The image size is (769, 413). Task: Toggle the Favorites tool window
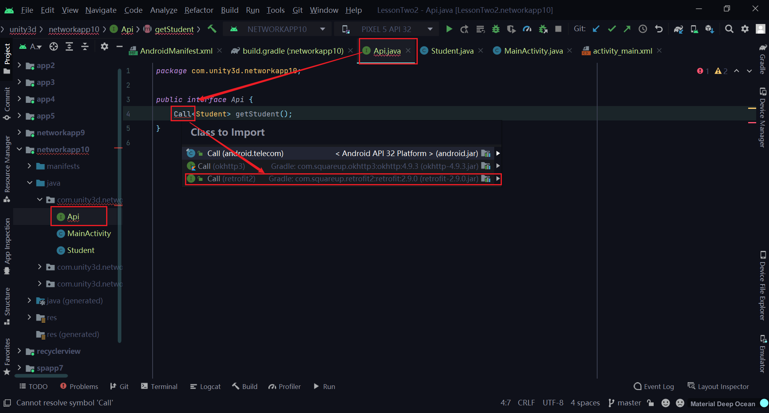pos(7,357)
